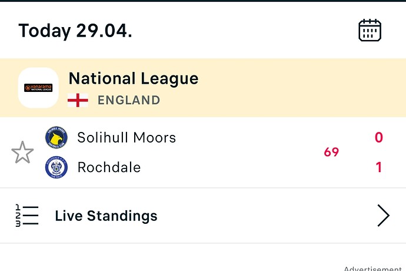The height and width of the screenshot is (271, 406).
Task: Click the numbered list standings icon
Action: (x=27, y=216)
